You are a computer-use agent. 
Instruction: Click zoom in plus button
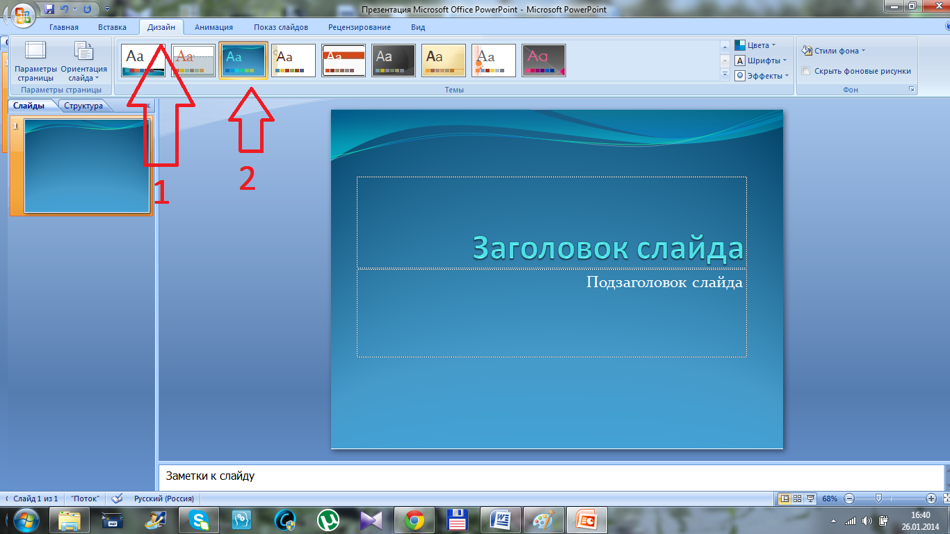click(x=931, y=499)
